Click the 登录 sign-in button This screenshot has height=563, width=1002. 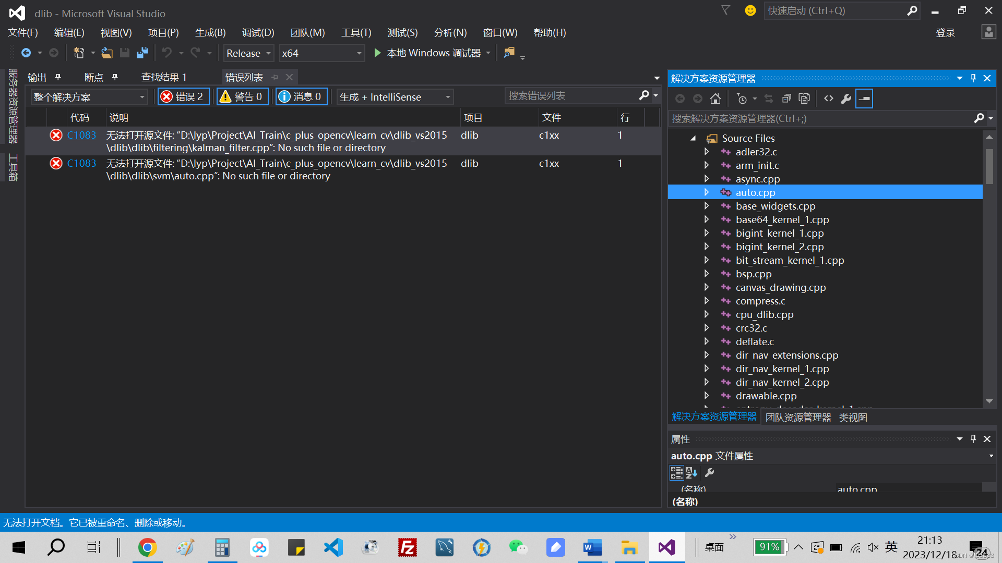[945, 32]
